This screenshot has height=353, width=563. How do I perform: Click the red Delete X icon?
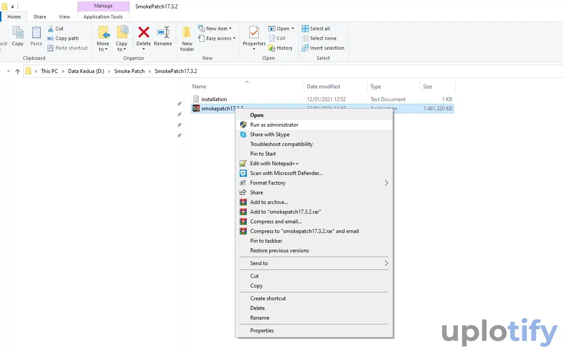point(143,32)
